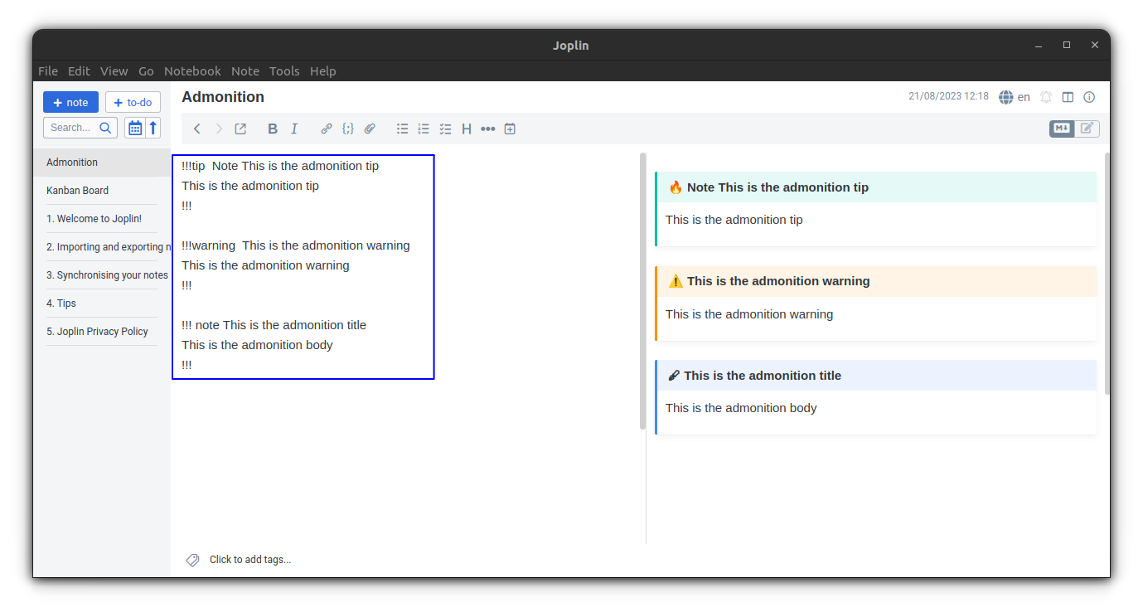The height and width of the screenshot is (612, 1143).
Task: Click to add tags link
Action: pos(250,560)
